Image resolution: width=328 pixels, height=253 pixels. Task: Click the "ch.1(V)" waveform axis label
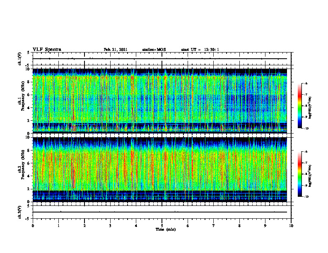point(19,59)
